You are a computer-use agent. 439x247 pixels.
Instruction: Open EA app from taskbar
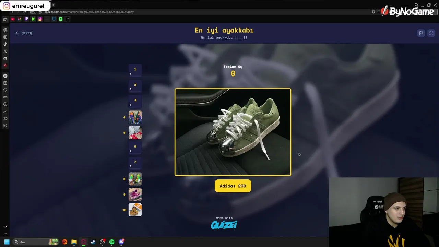[x=64, y=242]
